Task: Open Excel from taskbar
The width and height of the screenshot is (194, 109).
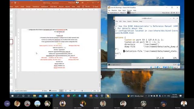Action: click(74, 96)
